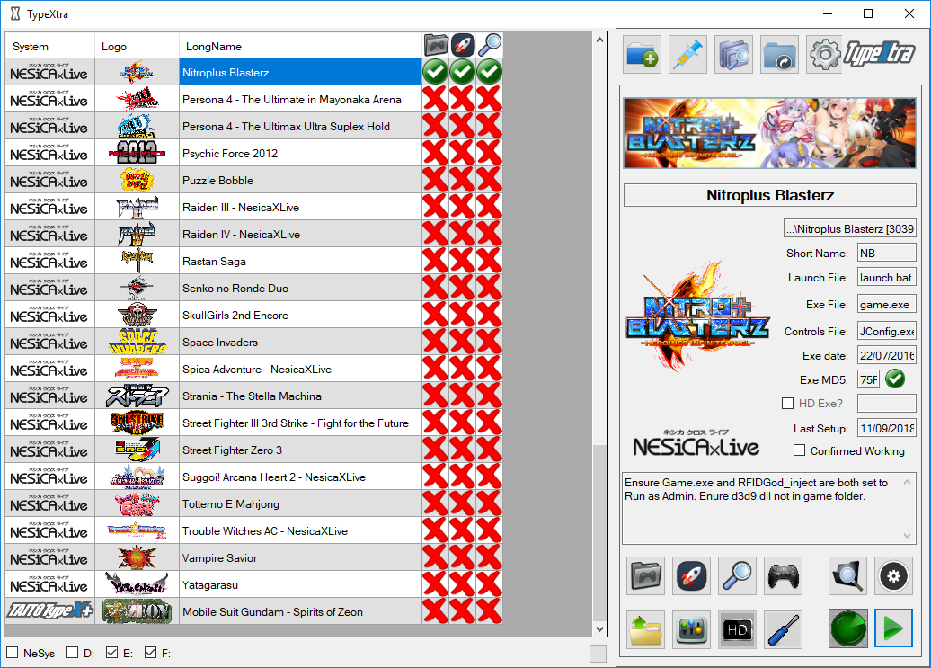This screenshot has height=668, width=931.
Task: Click the Launch File field launch.bat
Action: pyautogui.click(x=886, y=277)
